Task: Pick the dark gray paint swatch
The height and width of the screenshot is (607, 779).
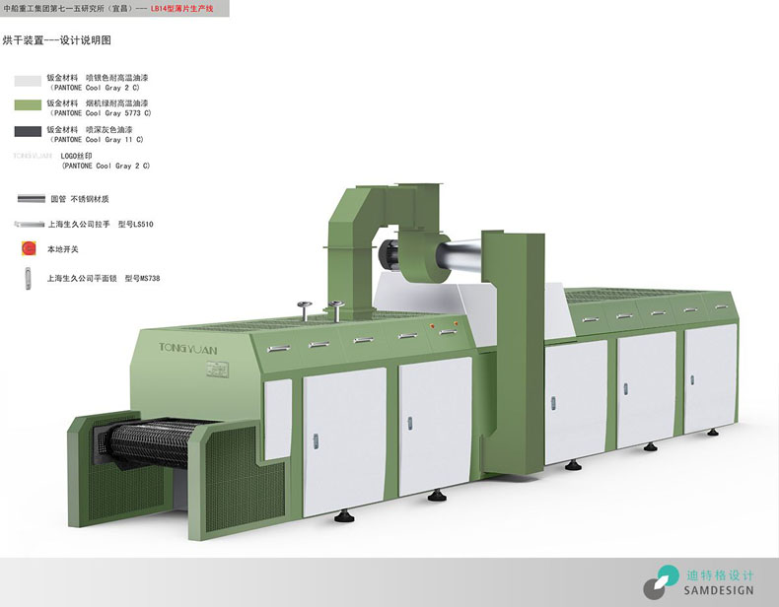Action: tap(29, 131)
